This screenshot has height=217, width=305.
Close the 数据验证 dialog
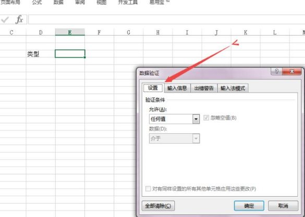(x=292, y=71)
